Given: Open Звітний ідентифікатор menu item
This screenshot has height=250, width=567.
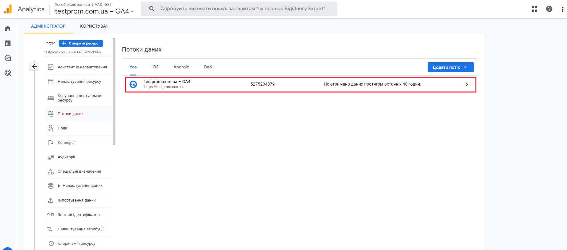Looking at the screenshot, I should tap(79, 215).
